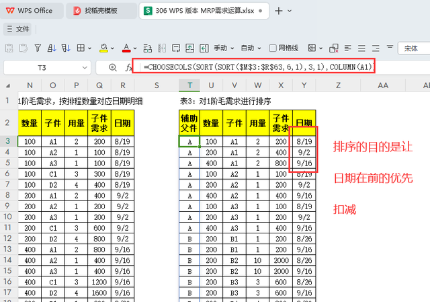
Task: Select row 17 header
Action: (x=7, y=293)
